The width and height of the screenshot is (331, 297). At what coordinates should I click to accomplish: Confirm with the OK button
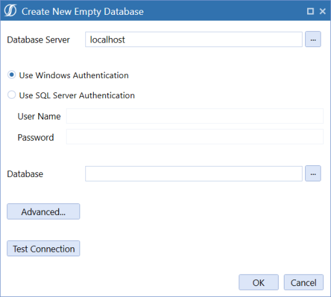coord(259,282)
